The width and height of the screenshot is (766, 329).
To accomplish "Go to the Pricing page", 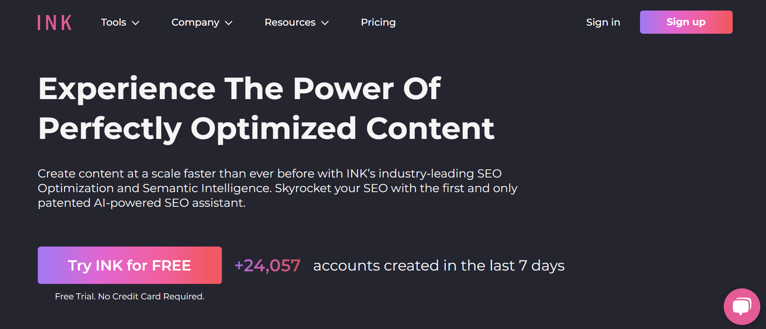I will 378,22.
